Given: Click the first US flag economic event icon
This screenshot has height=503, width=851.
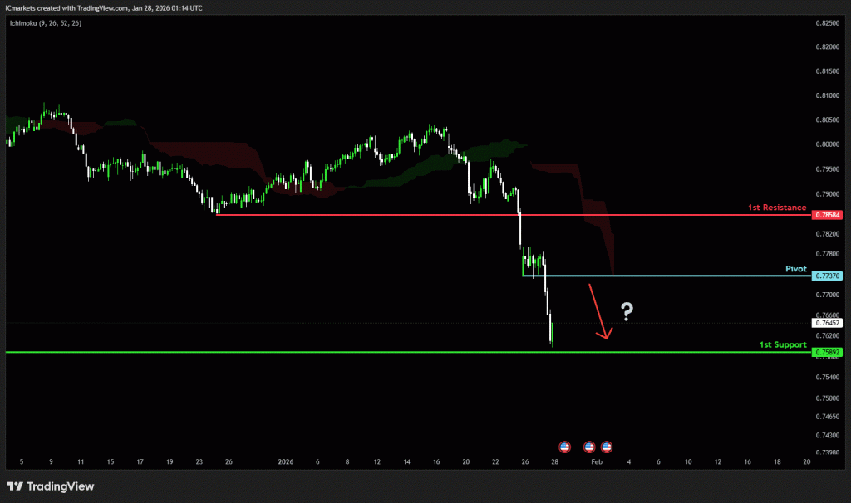Looking at the screenshot, I should coord(565,447).
